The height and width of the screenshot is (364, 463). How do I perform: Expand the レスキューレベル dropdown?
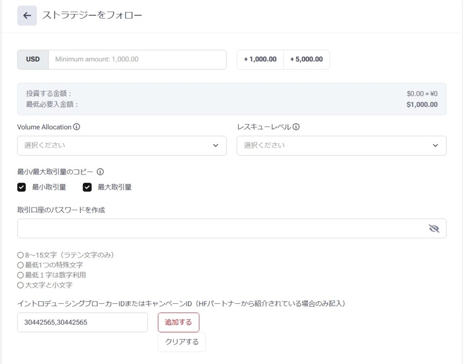[x=341, y=146]
